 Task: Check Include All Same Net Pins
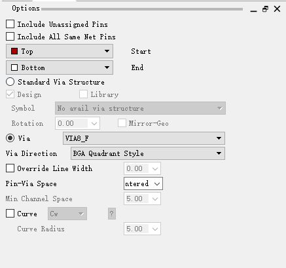pos(10,37)
